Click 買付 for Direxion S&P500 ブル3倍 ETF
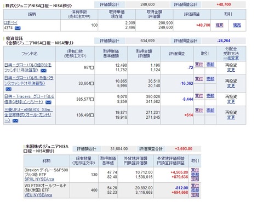This screenshot has height=208, width=263. 195,170
